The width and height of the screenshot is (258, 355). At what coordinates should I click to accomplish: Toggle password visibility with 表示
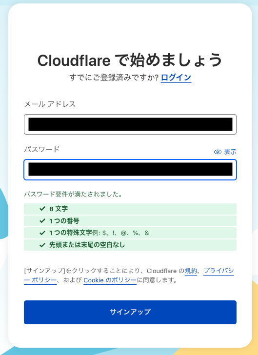tap(225, 152)
